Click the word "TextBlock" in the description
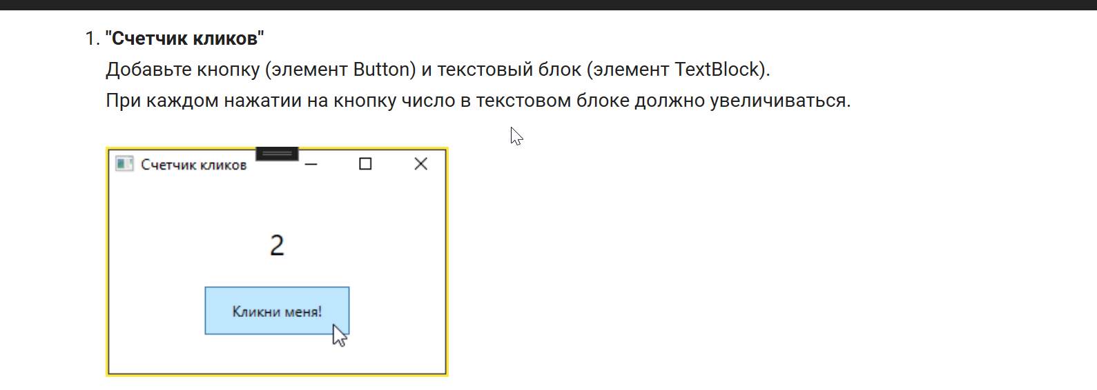 pyautogui.click(x=717, y=70)
